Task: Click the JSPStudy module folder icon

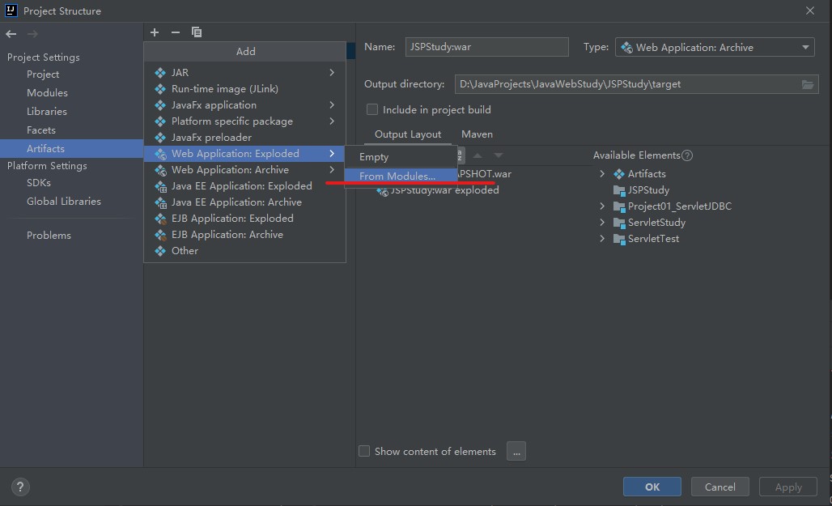Action: click(619, 190)
